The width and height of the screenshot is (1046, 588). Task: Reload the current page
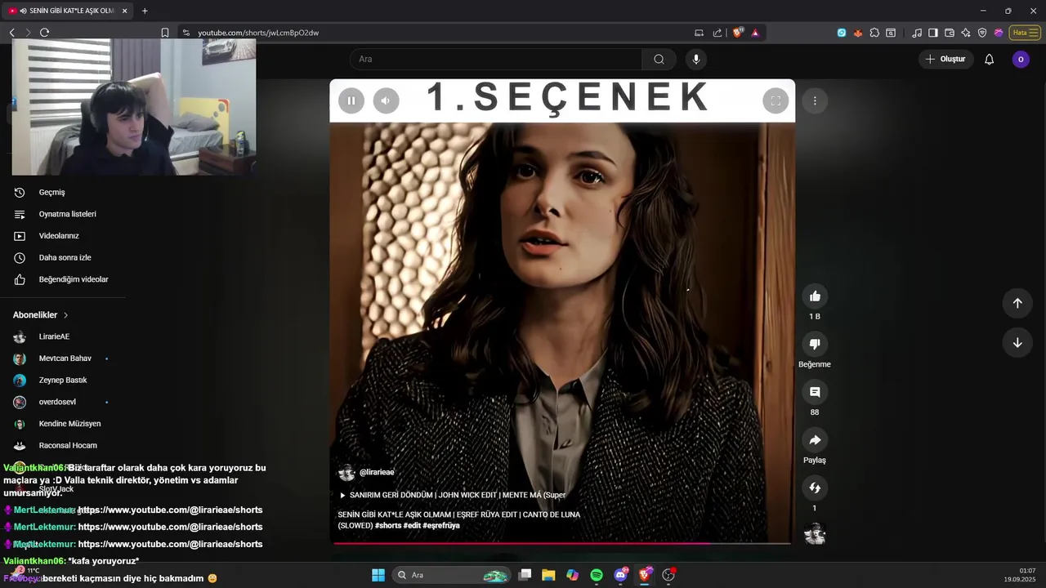[x=44, y=33]
